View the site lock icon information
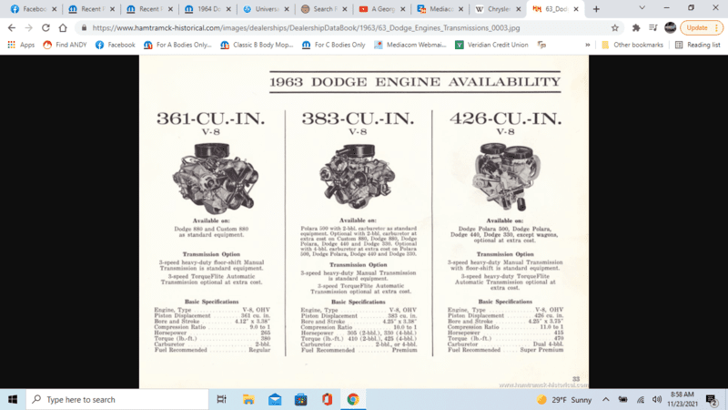Screen dimensions: 728x410 click(84, 28)
